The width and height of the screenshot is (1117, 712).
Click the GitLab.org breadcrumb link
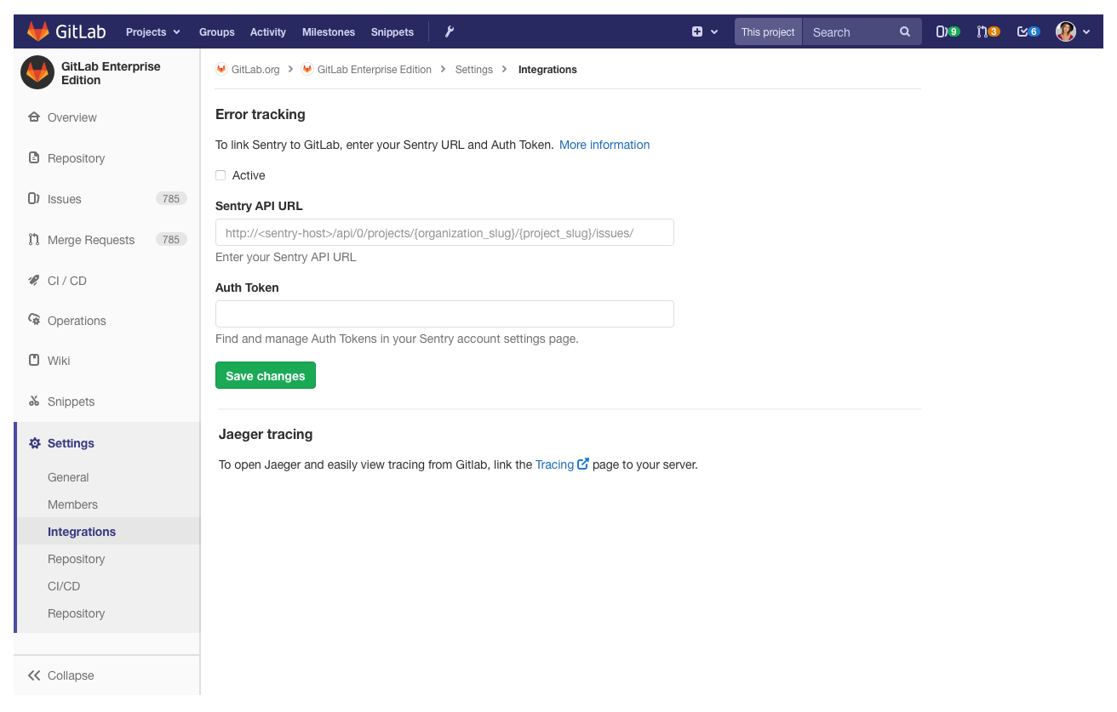pos(255,69)
